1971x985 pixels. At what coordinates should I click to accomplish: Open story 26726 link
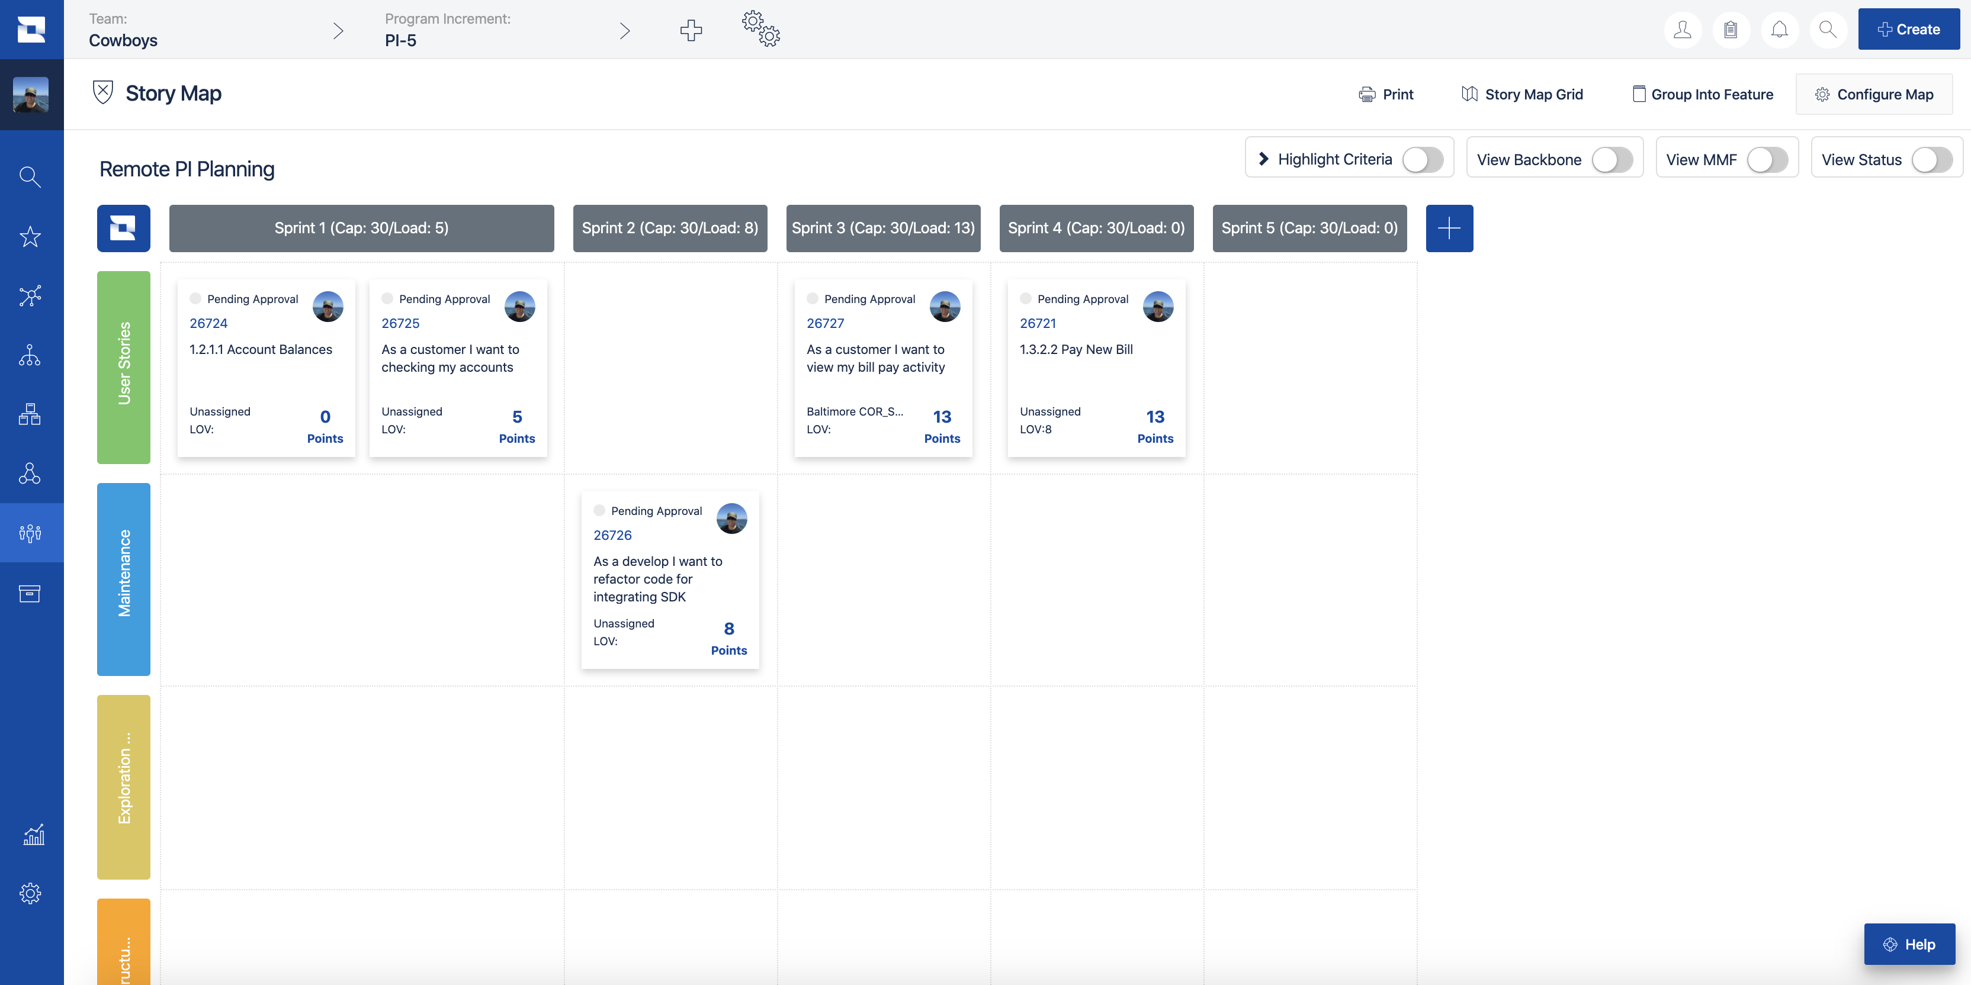(x=612, y=535)
